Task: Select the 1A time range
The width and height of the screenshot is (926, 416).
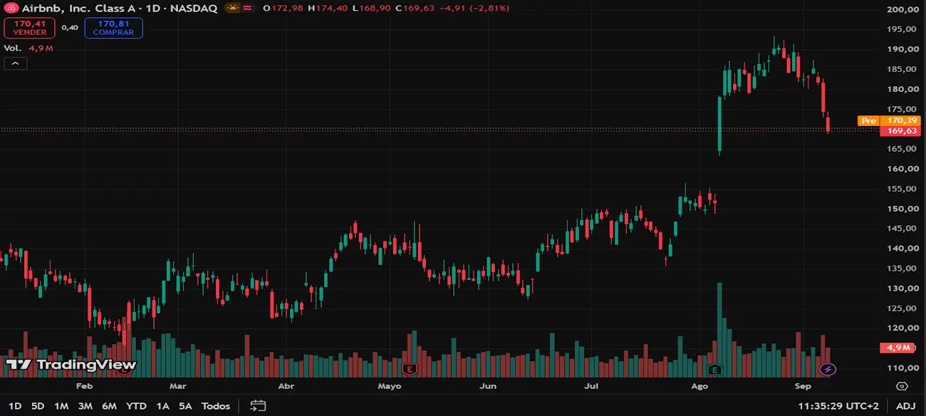Action: pos(162,406)
